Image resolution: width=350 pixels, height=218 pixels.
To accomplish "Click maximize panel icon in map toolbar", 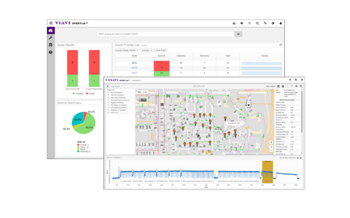I will [301, 86].
